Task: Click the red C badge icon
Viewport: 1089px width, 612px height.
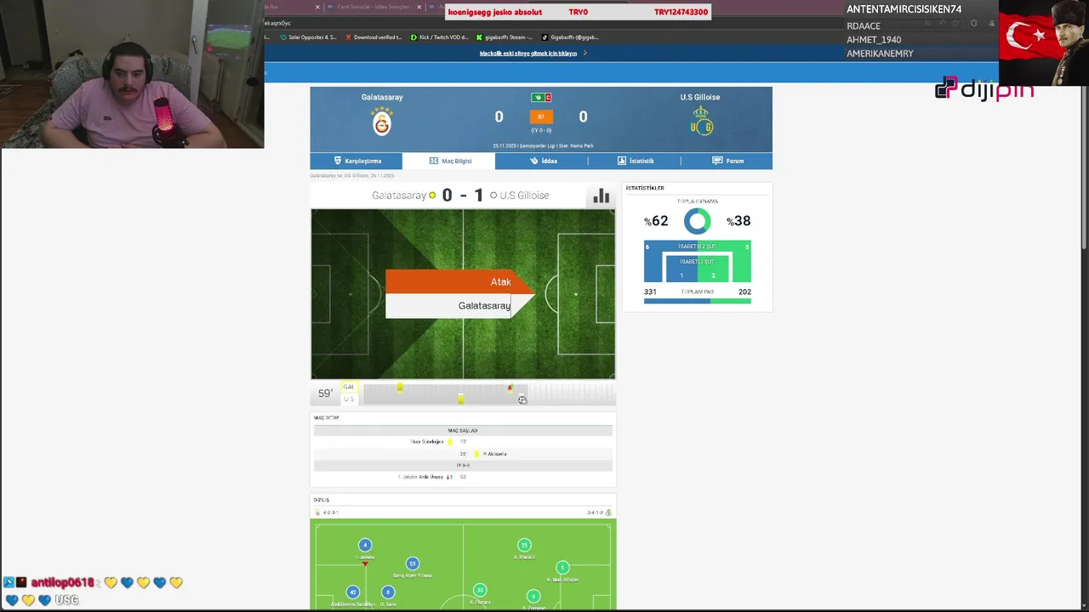Action: (x=548, y=98)
